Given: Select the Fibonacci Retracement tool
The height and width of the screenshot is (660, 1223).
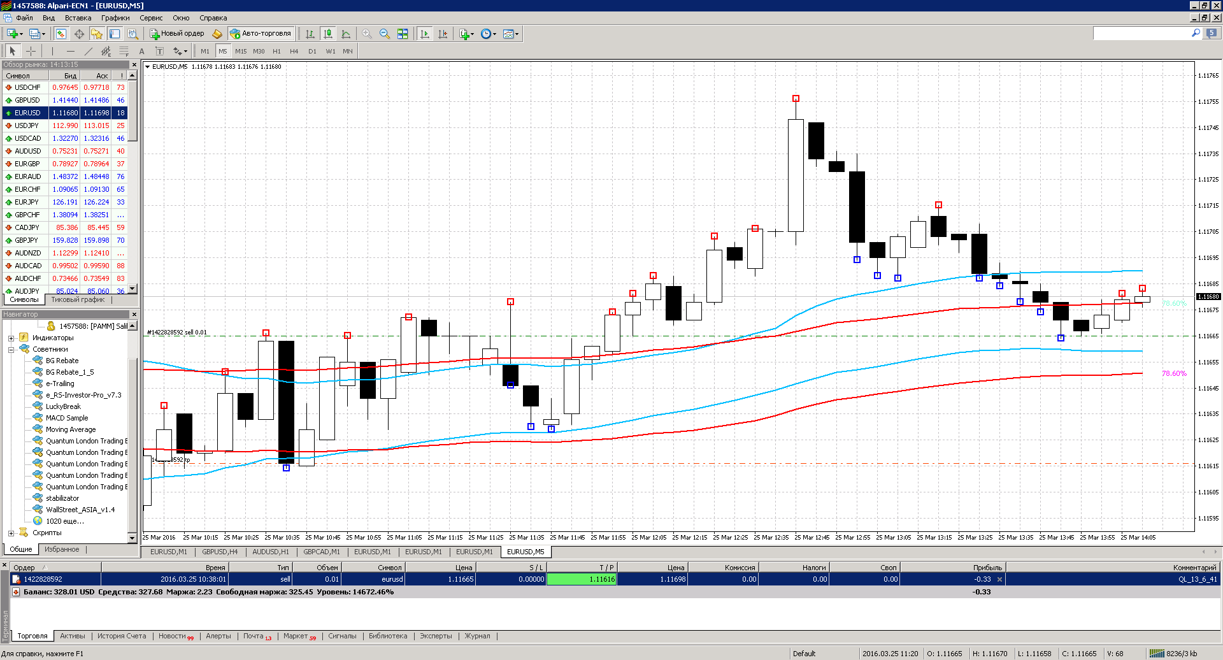Looking at the screenshot, I should [124, 51].
